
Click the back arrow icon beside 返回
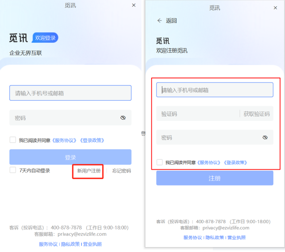click(x=159, y=20)
